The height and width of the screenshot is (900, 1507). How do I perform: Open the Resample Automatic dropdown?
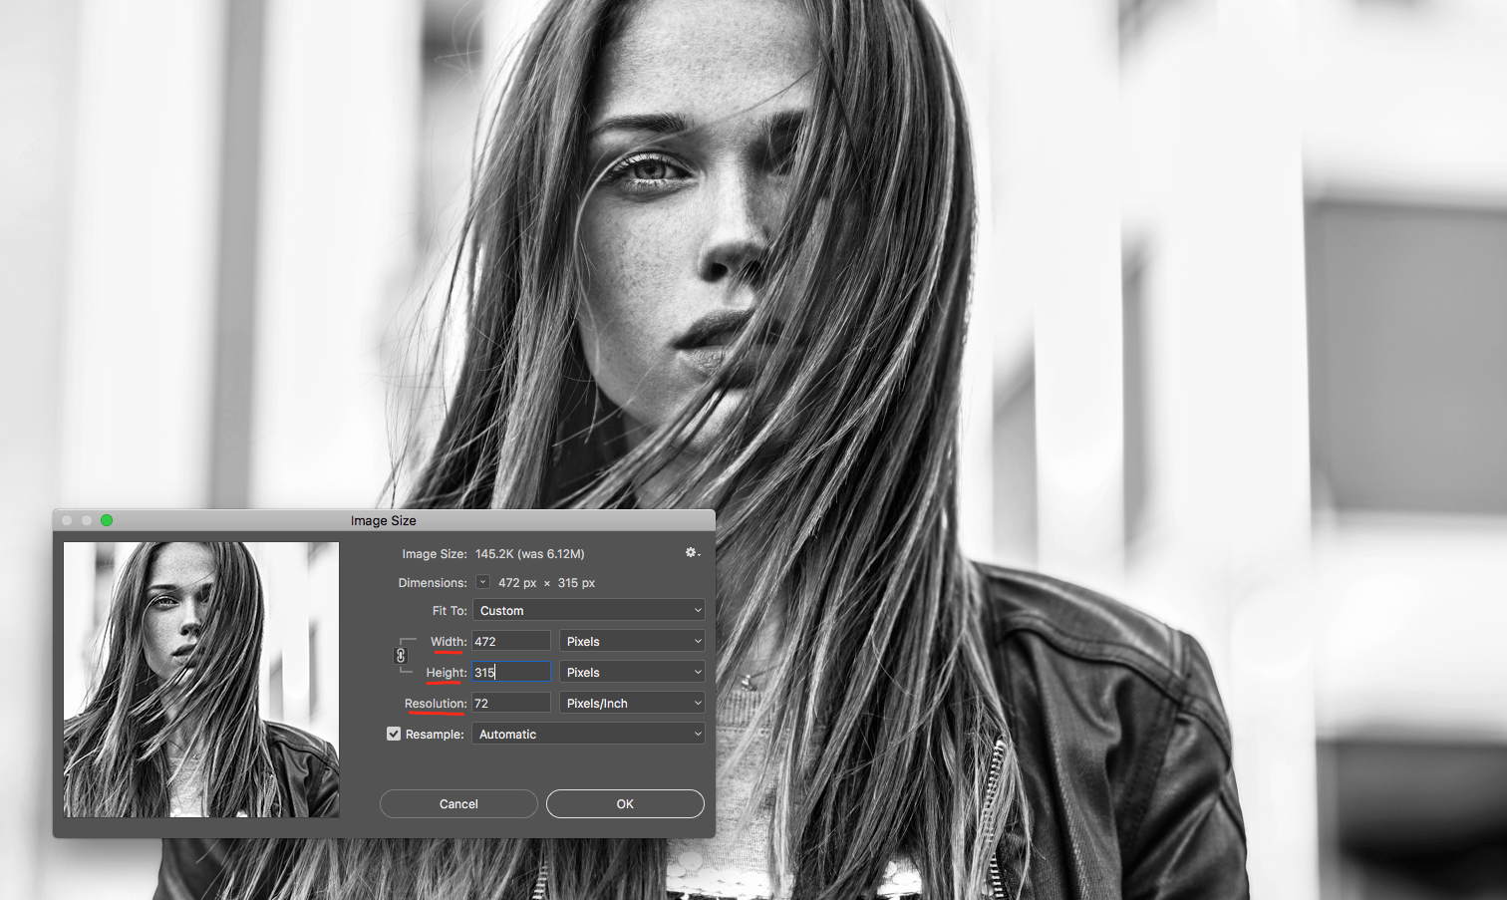pyautogui.click(x=588, y=734)
